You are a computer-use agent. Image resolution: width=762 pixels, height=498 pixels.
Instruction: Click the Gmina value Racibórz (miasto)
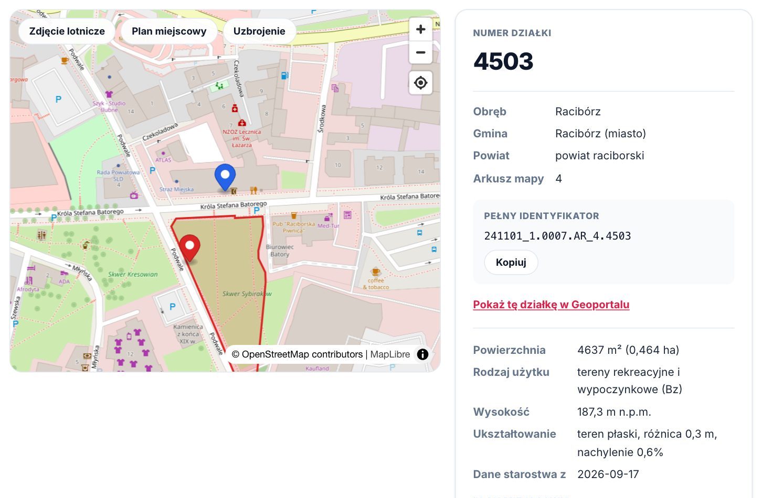[x=600, y=134]
